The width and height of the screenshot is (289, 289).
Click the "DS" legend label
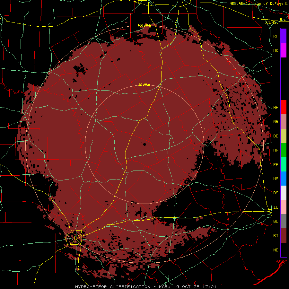pos(276,193)
